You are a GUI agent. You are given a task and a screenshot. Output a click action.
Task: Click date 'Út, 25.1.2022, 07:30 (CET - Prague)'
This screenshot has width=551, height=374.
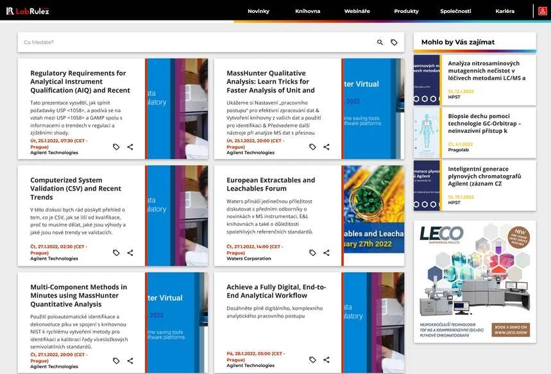(x=58, y=144)
